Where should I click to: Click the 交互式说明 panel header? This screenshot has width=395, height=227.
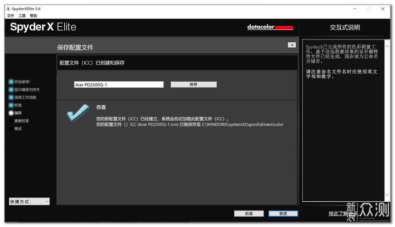[x=345, y=27]
